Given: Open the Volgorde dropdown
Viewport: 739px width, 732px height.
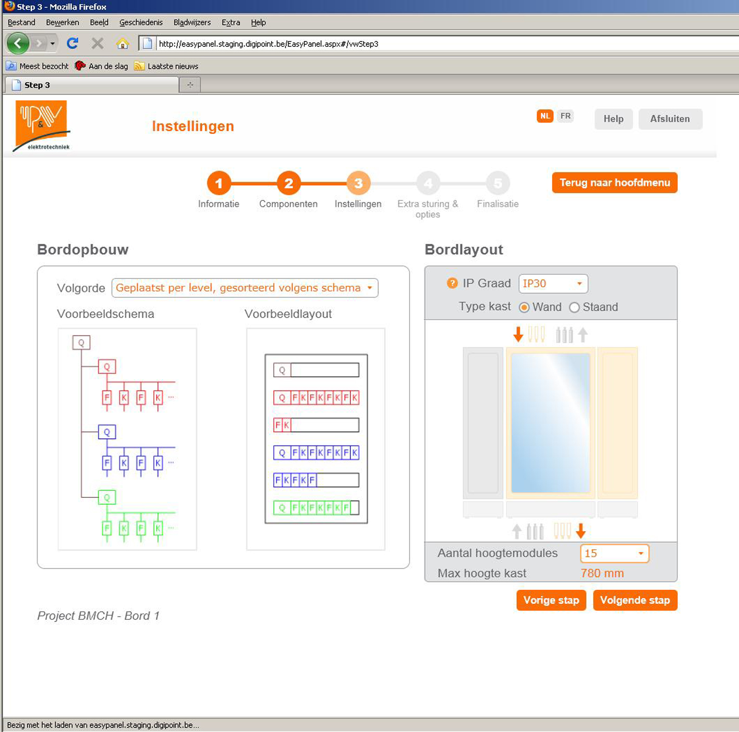Looking at the screenshot, I should click(x=245, y=288).
